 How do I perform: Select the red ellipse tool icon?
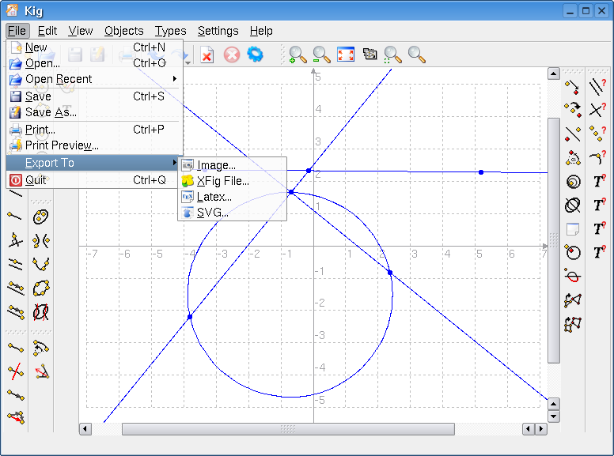(x=573, y=276)
